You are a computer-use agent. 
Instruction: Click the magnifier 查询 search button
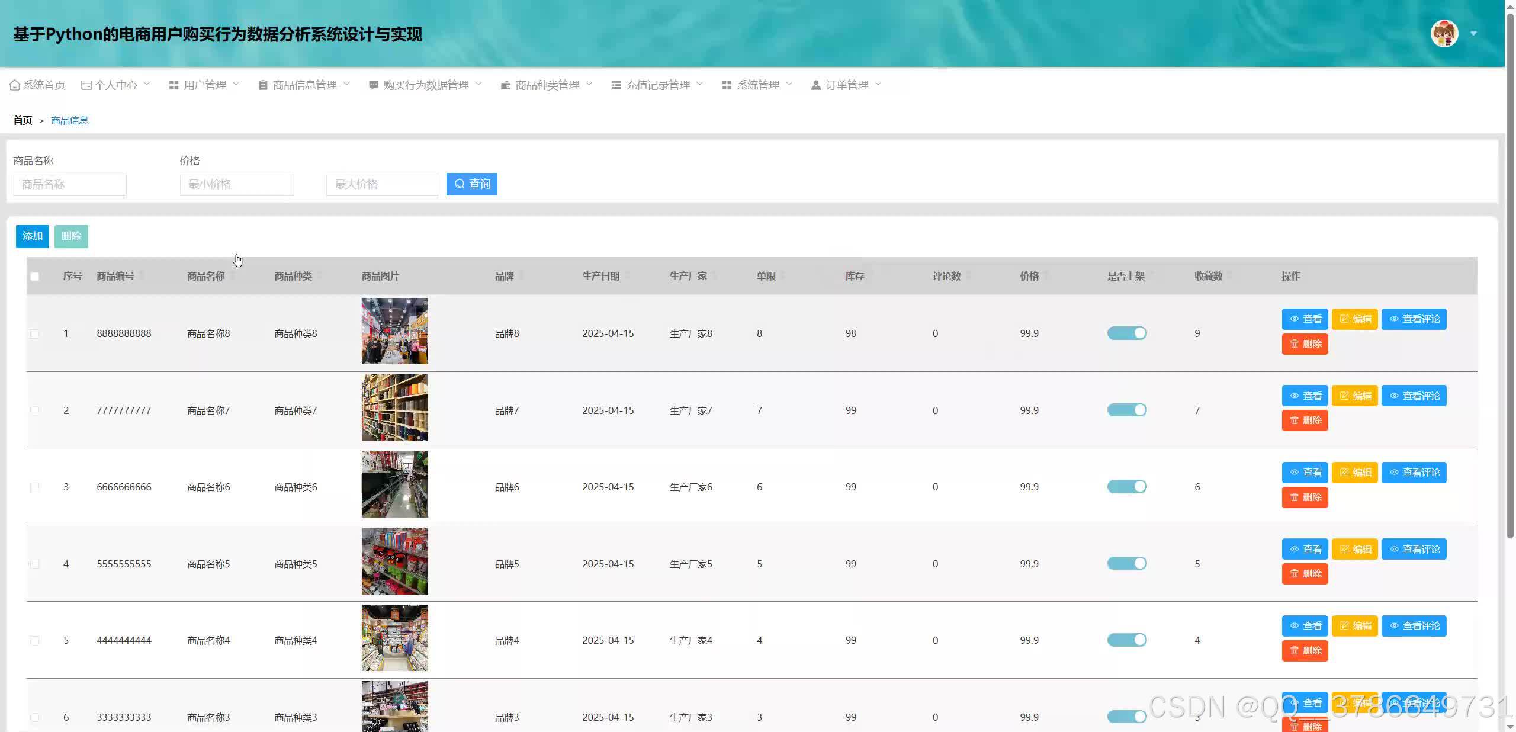click(x=471, y=184)
